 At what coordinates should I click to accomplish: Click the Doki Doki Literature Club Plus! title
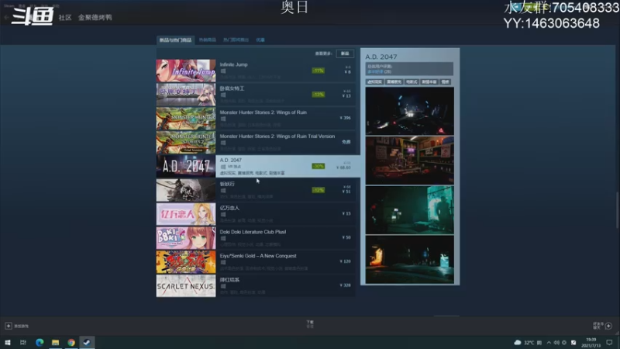[253, 232]
